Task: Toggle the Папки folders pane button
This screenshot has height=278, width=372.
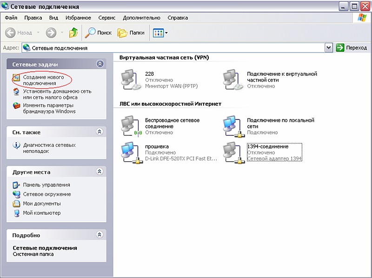Action: [131, 33]
